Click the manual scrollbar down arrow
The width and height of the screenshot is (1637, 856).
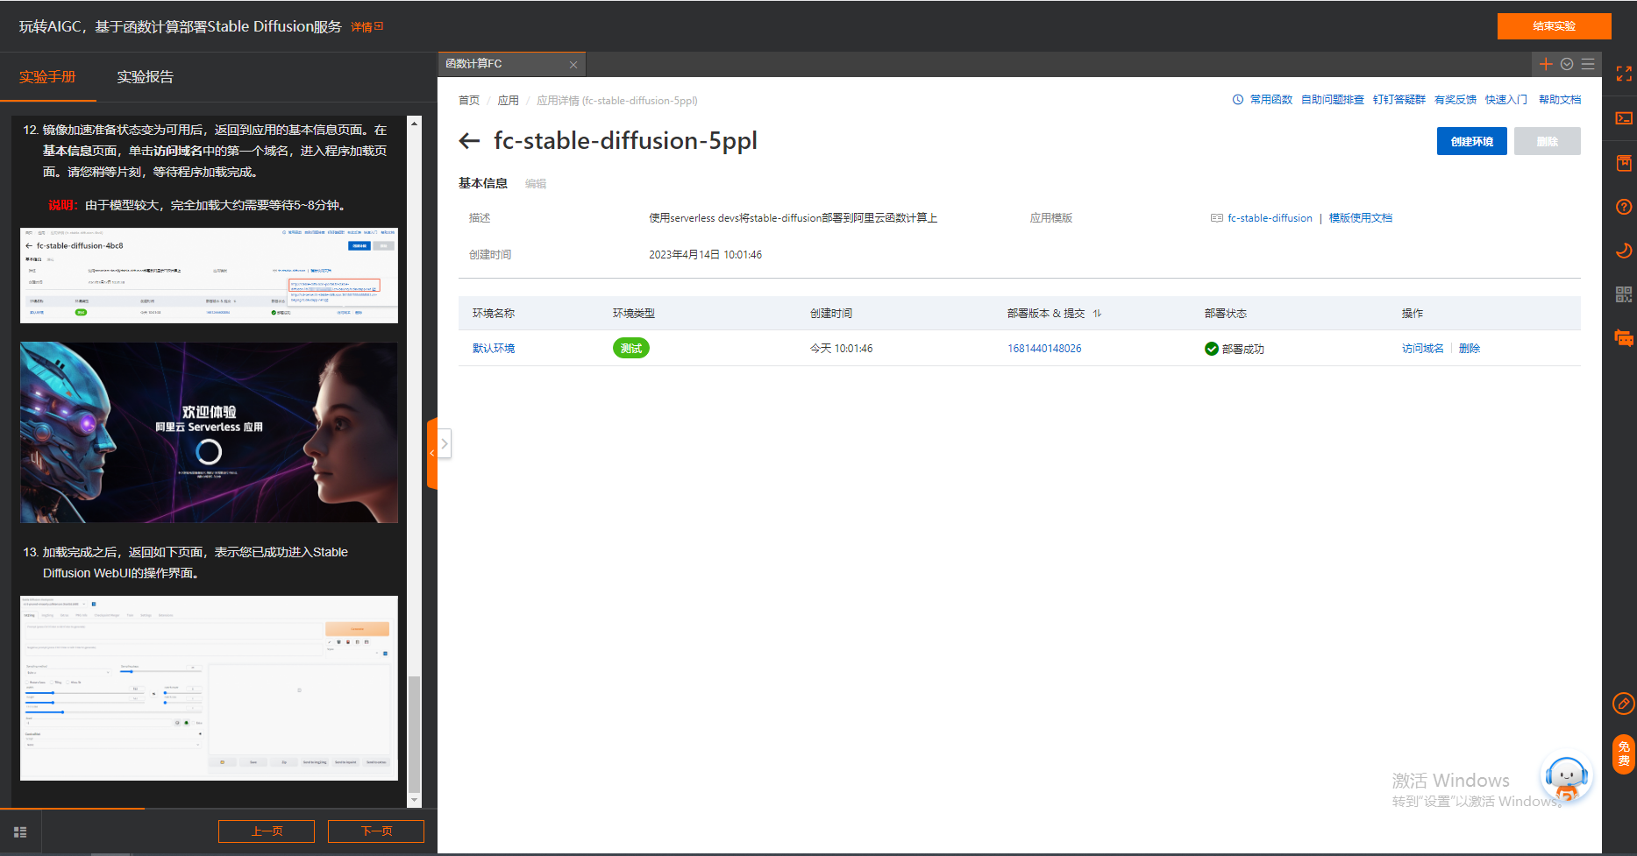pos(415,801)
